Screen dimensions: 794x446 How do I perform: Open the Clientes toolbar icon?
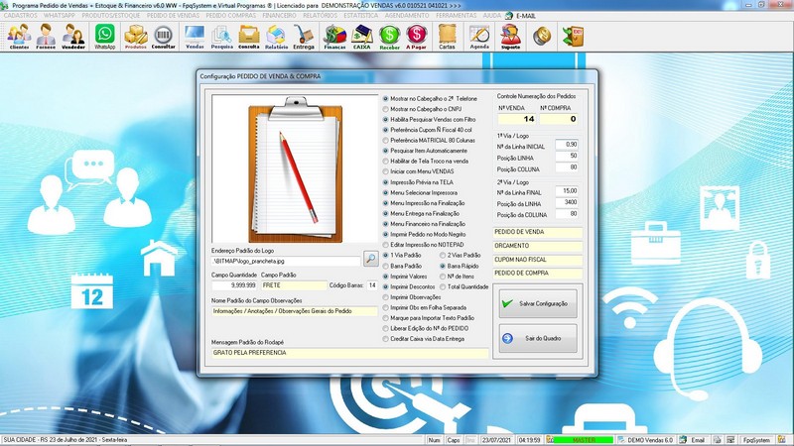[19, 37]
